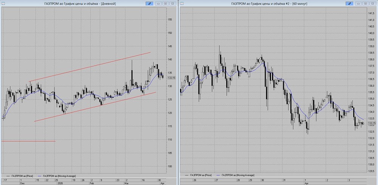Click the 145 price axis label
The image size is (378, 185).
[x=170, y=46]
